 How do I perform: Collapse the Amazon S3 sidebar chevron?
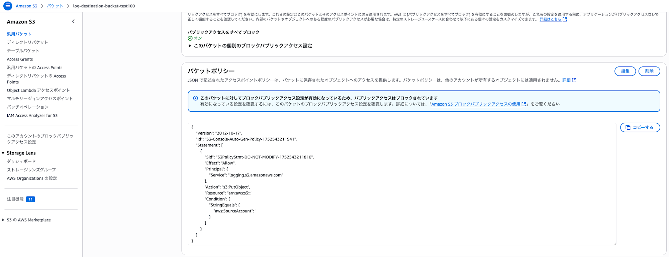[73, 21]
